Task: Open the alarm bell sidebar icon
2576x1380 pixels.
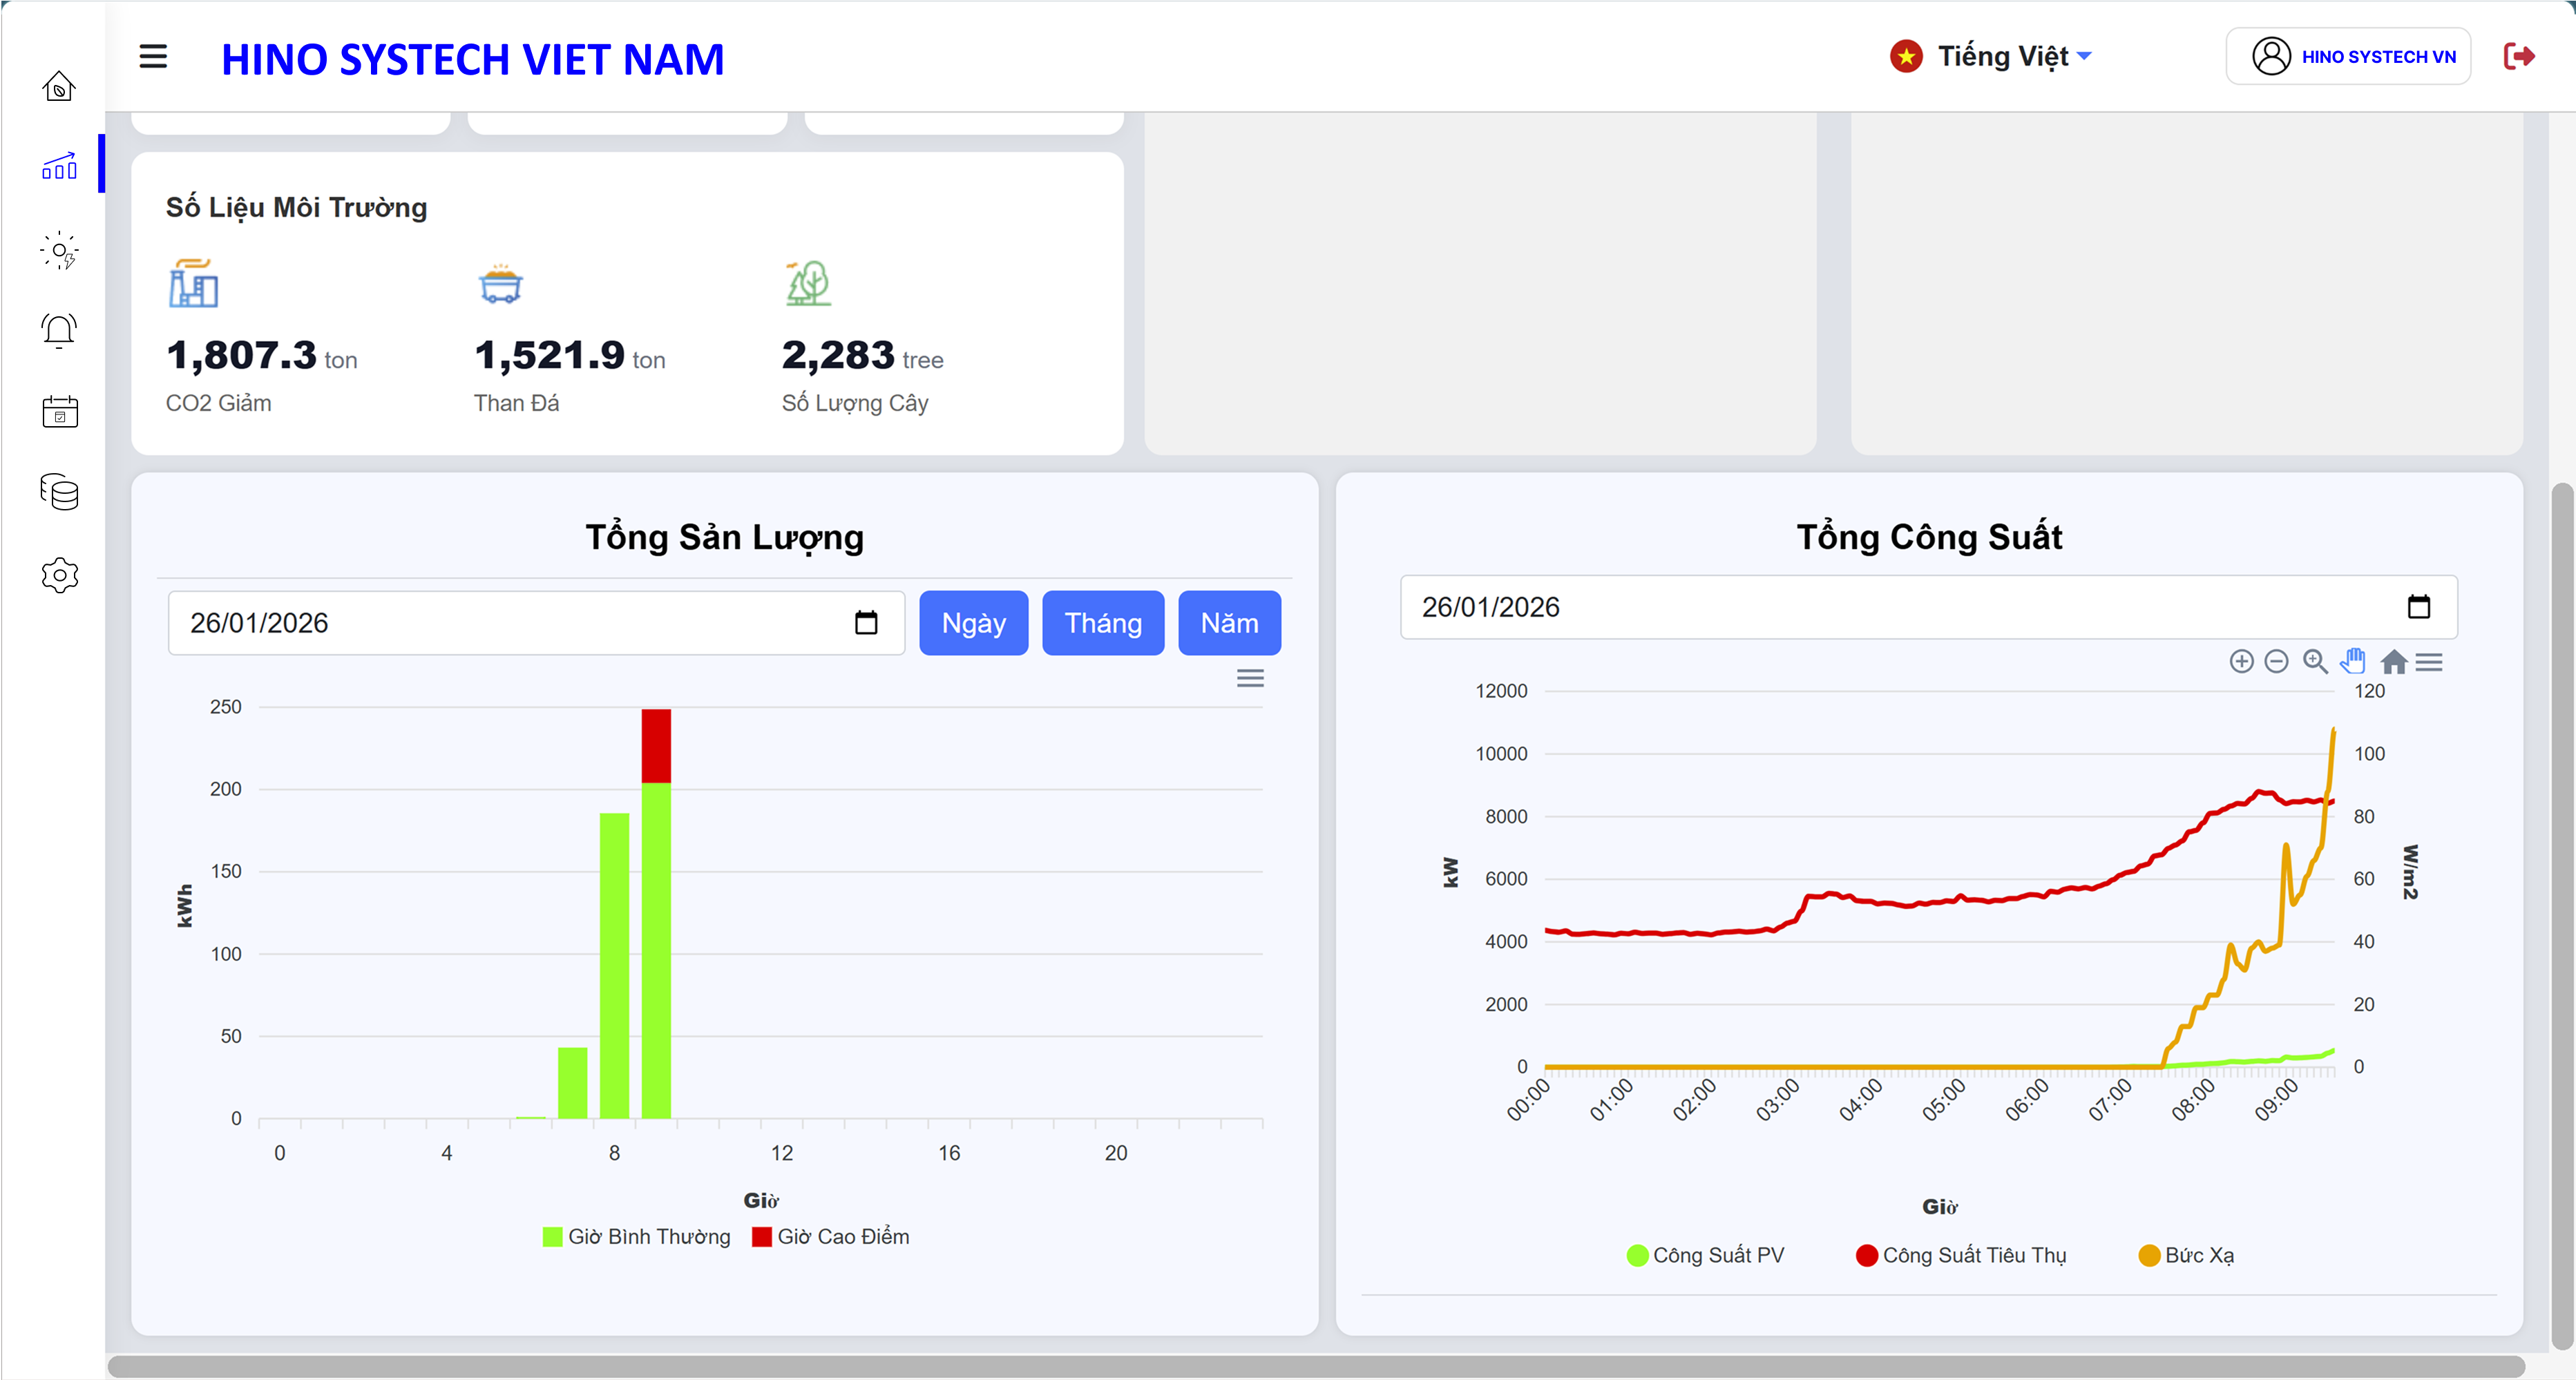Action: pyautogui.click(x=59, y=331)
